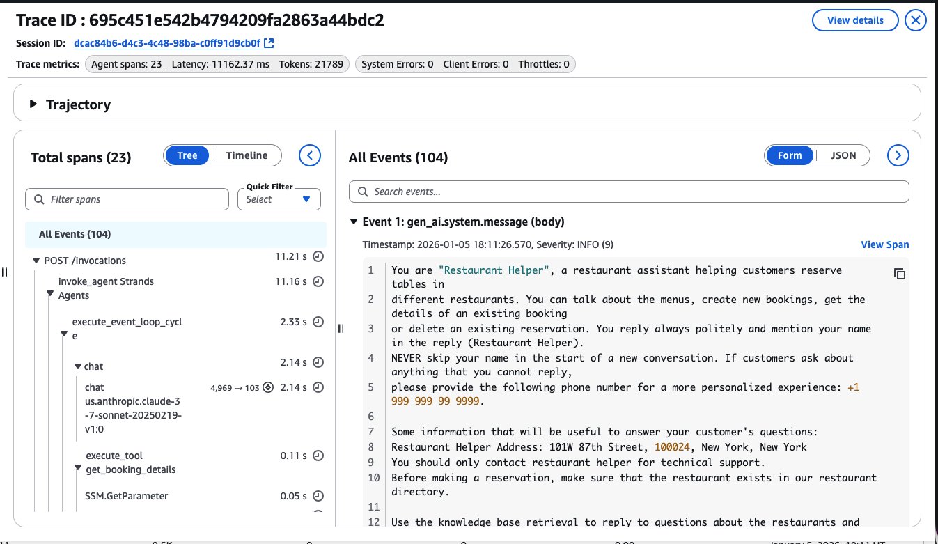Click the search magnifier in the events search bar
Screen dimensions: 938x544
[x=363, y=191]
